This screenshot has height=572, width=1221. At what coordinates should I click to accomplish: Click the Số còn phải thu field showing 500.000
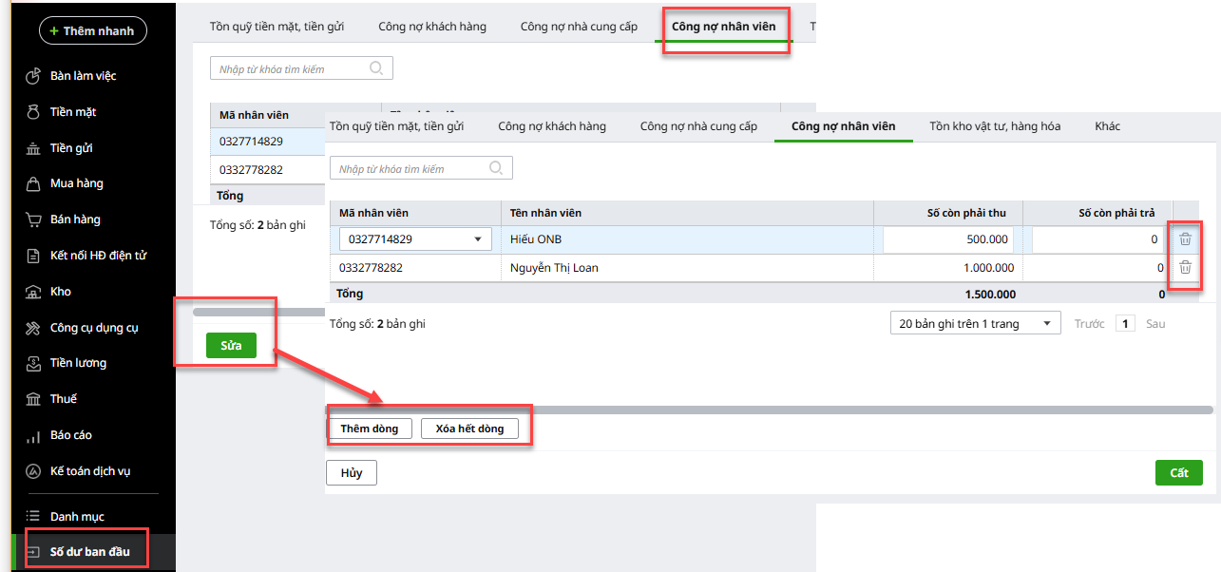[x=947, y=239]
